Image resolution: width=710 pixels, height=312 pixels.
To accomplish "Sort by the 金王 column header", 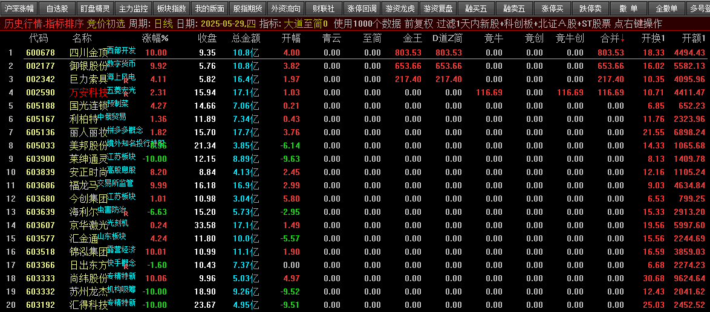I will pyautogui.click(x=412, y=38).
